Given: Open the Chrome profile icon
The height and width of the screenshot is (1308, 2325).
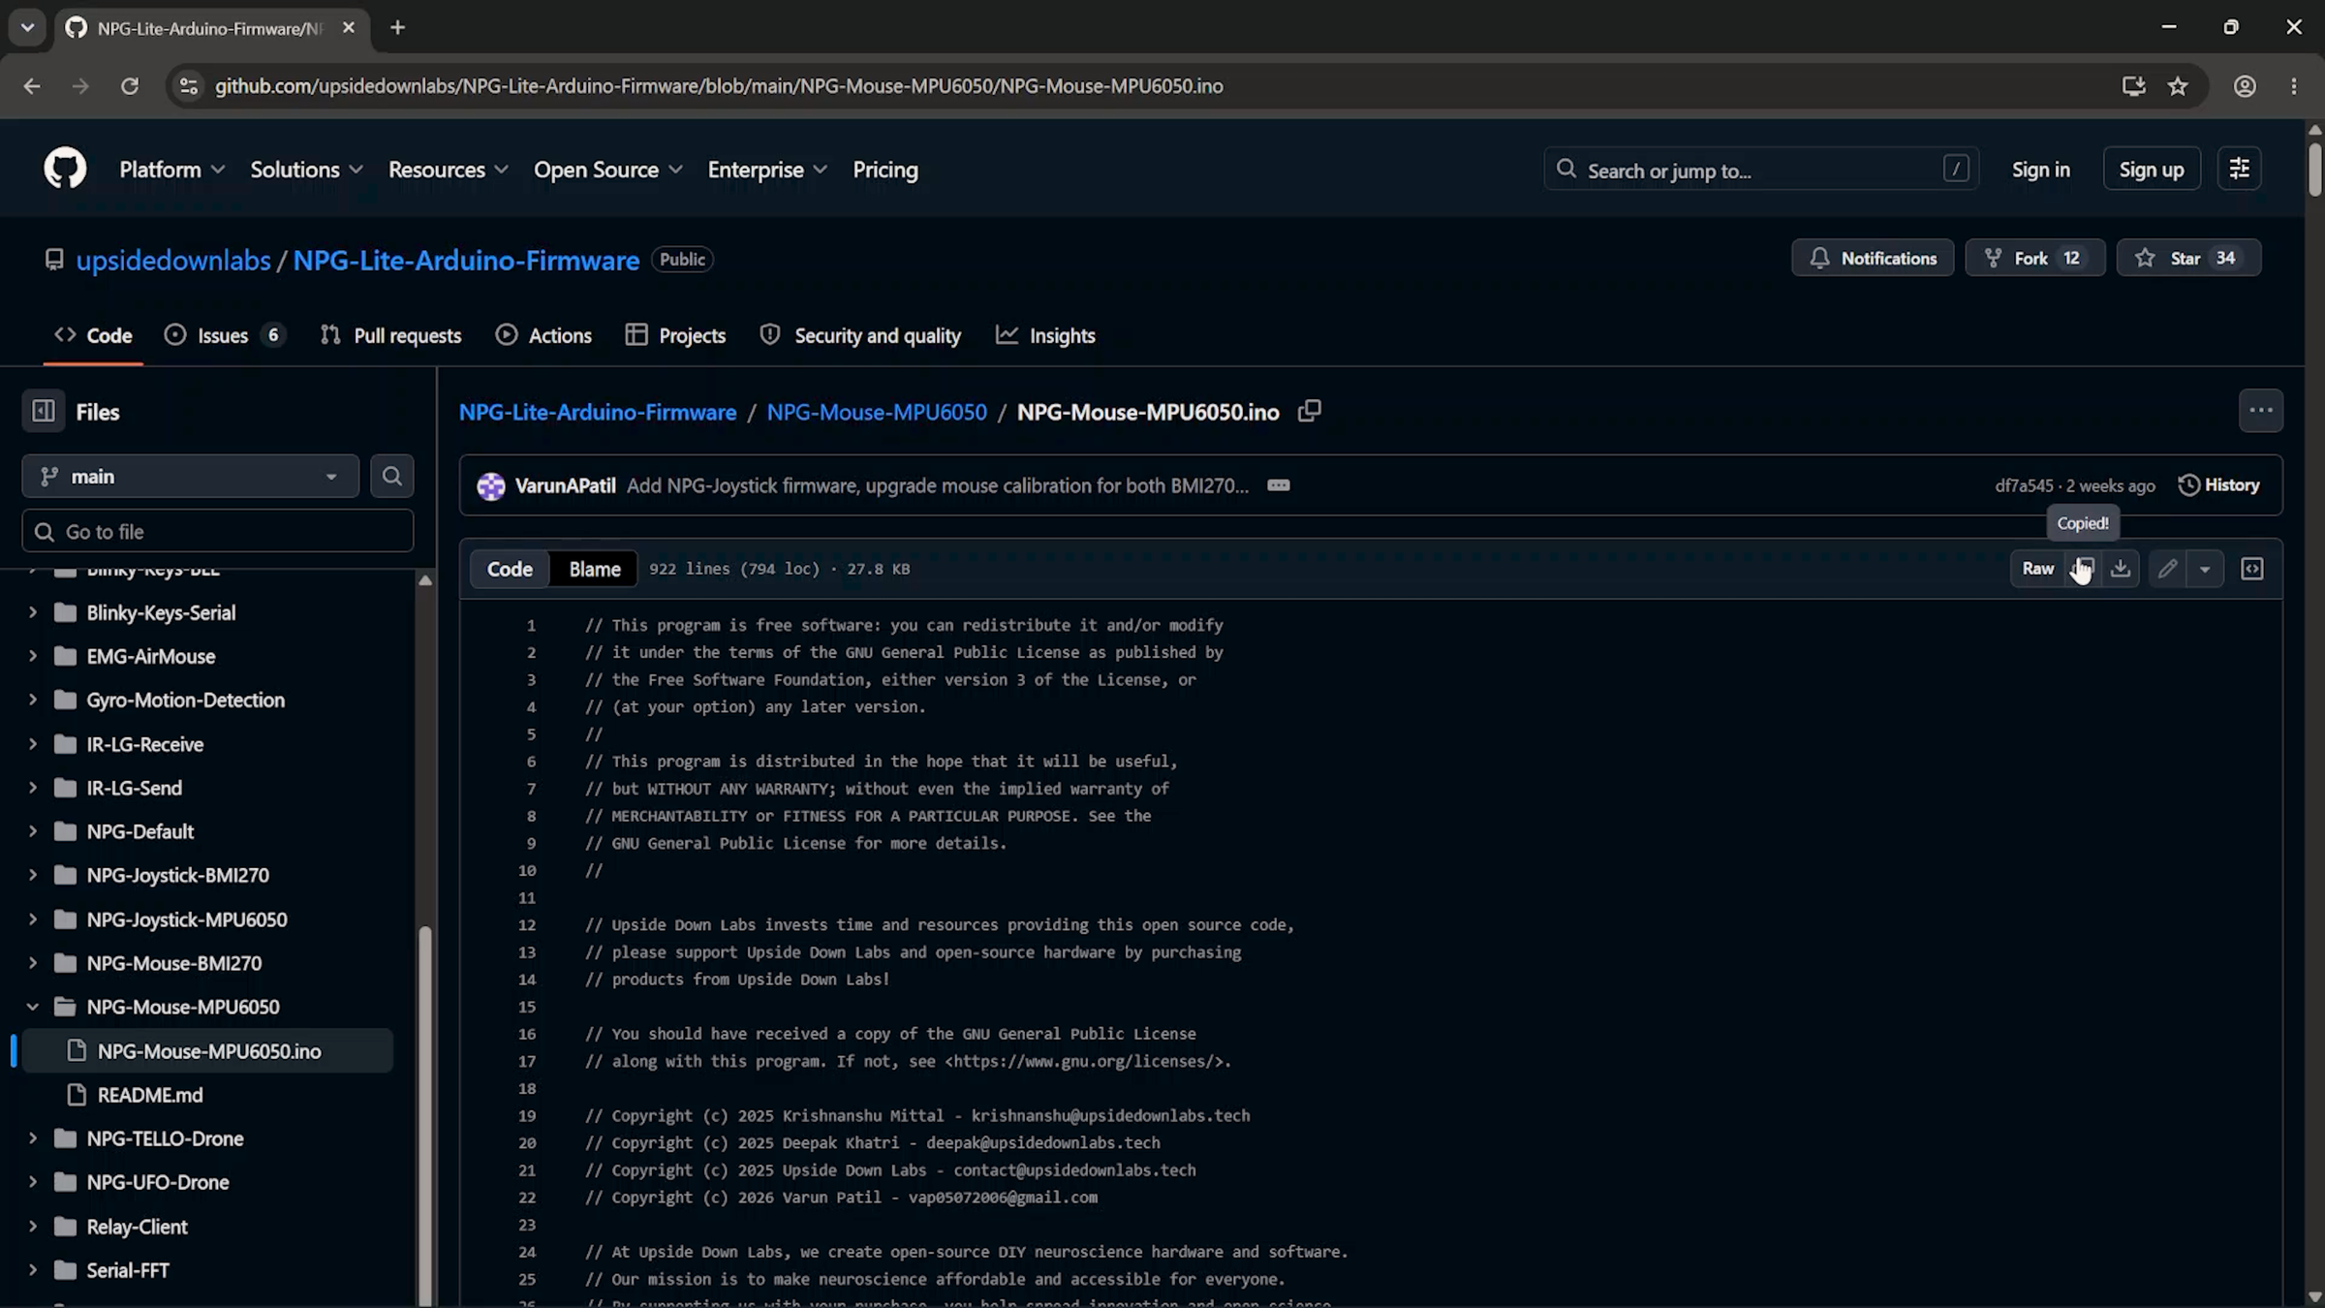Looking at the screenshot, I should (x=2245, y=86).
